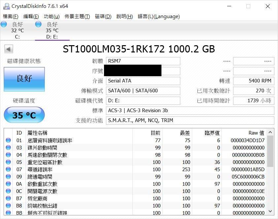Click the blue status orb for drive D: E:
The image size is (278, 219).
pos(38,24)
